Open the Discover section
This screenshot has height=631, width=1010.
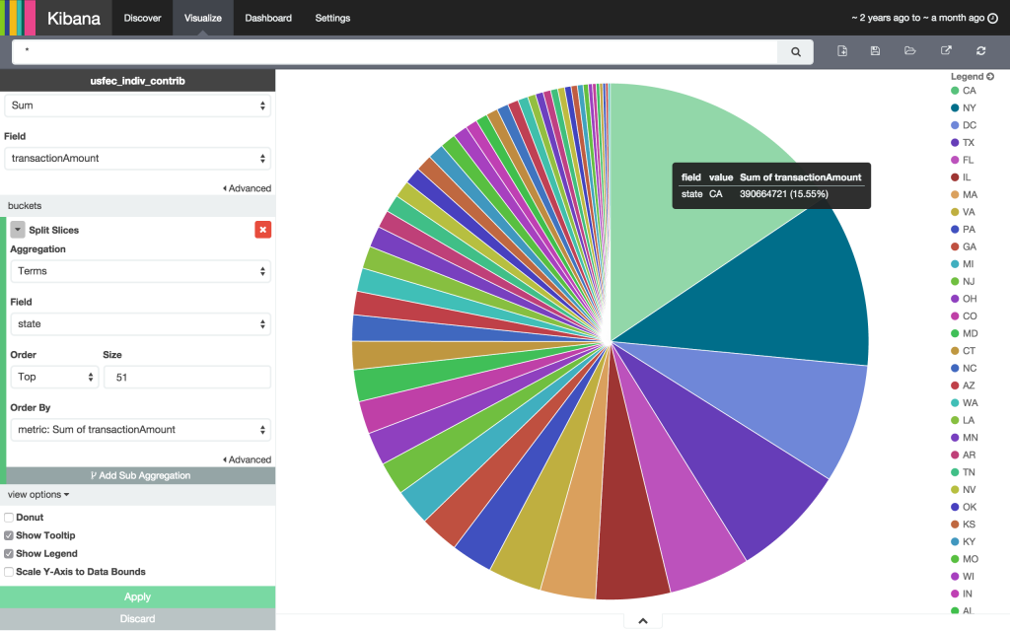point(142,17)
